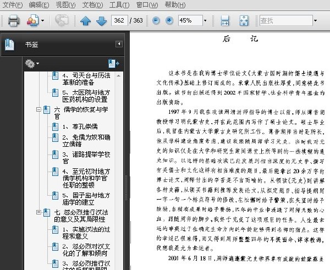Select bookmark 1、实施汉法的过程和意义

86,233
